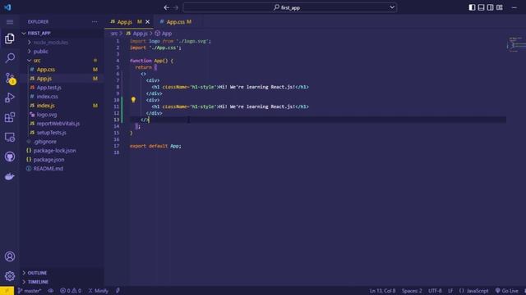This screenshot has height=295, width=526.
Task: Toggle primary side bar visibility
Action: pyautogui.click(x=472, y=7)
